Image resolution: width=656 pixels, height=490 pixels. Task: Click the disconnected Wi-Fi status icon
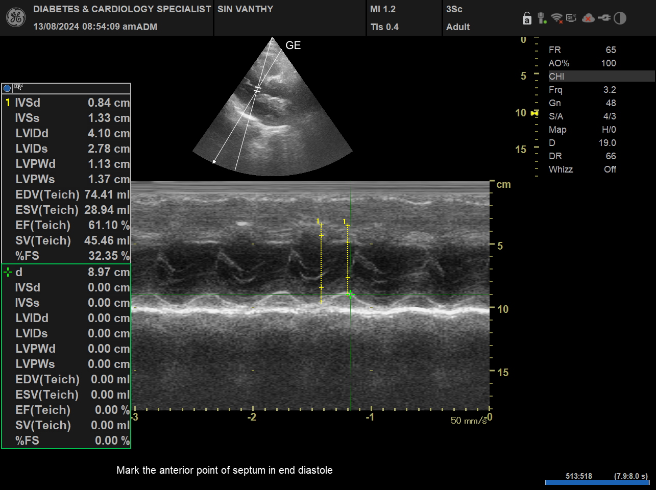point(557,19)
